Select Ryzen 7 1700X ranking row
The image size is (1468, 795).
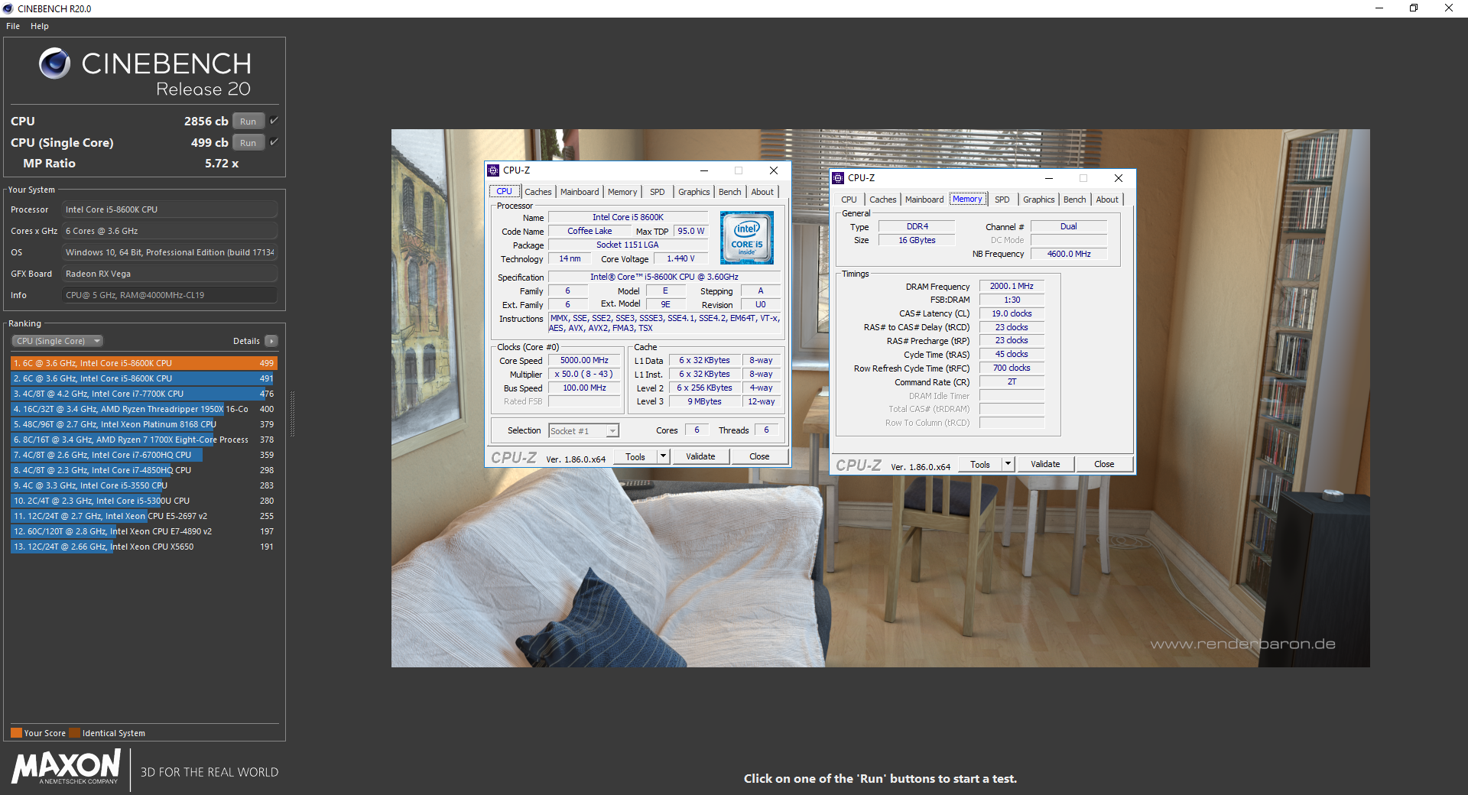(144, 440)
